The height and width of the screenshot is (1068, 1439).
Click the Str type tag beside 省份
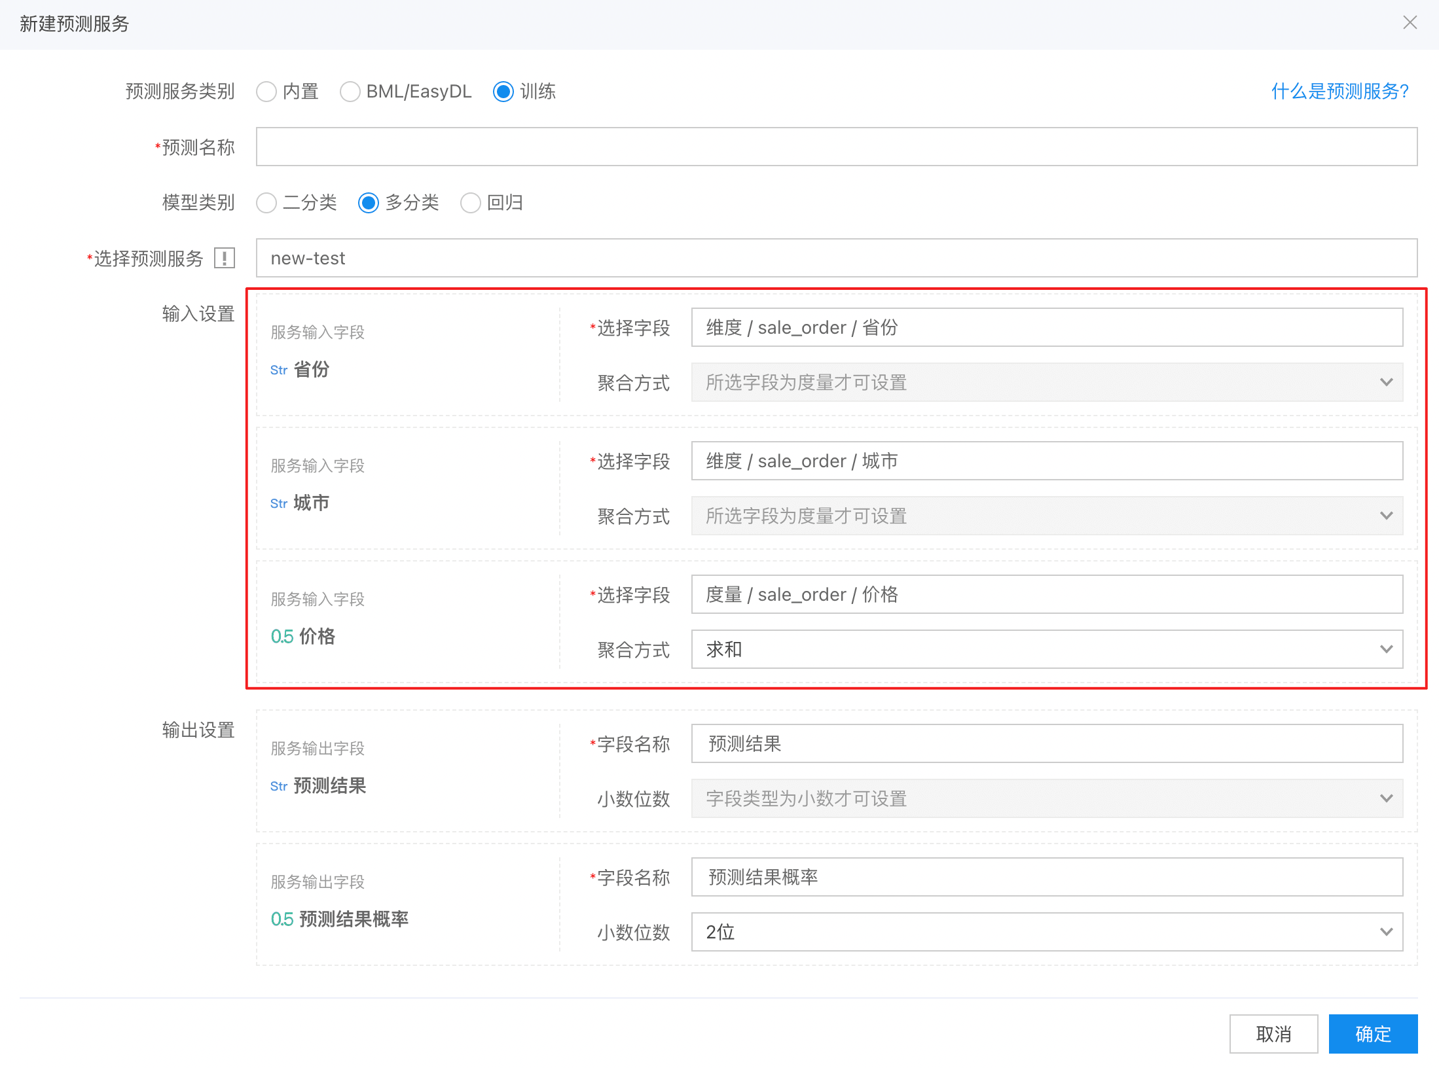point(279,370)
